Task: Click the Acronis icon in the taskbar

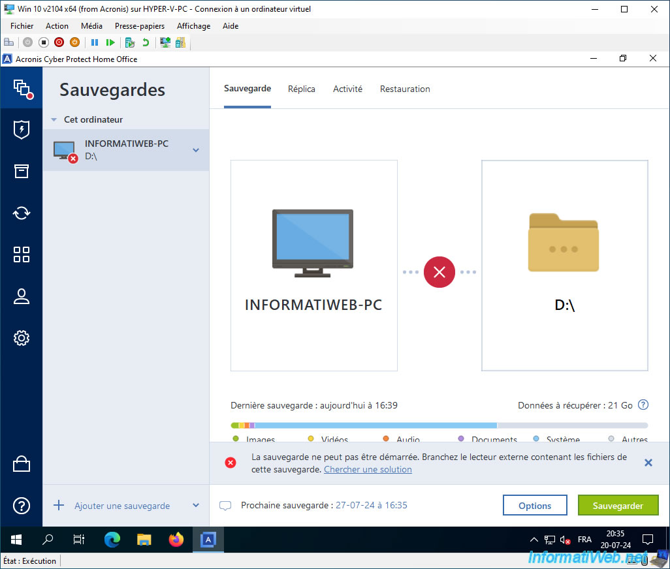Action: [208, 540]
